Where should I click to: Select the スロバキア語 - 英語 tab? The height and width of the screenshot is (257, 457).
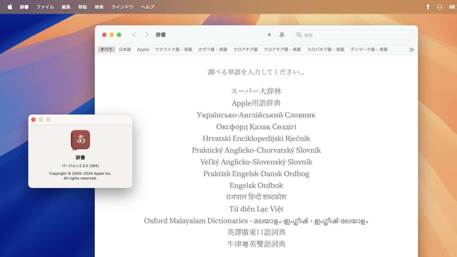click(x=326, y=50)
